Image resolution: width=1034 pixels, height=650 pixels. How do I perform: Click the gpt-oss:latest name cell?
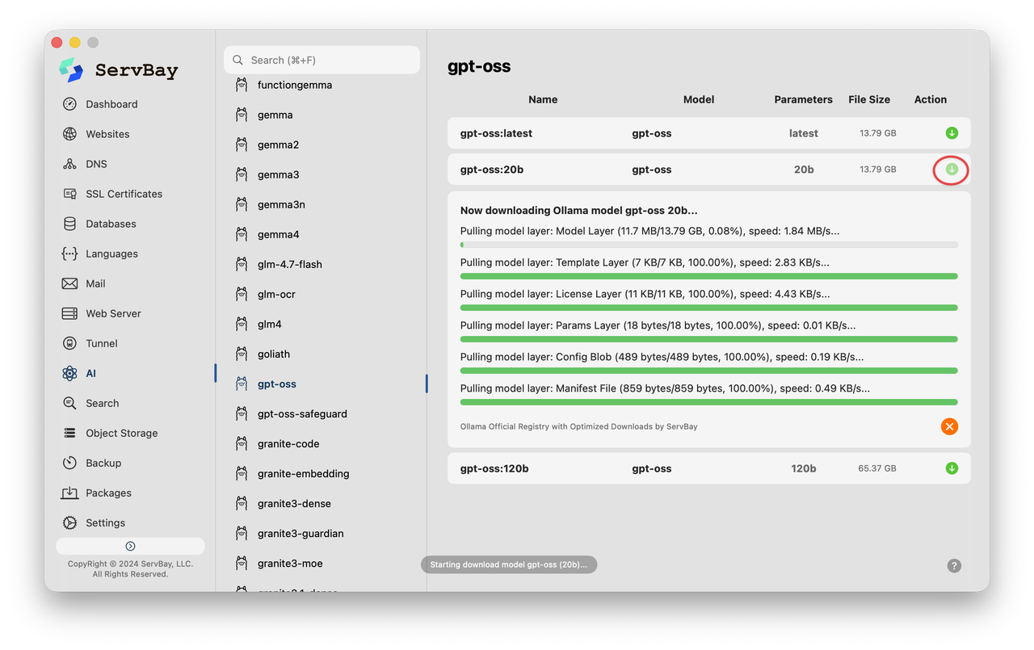click(496, 133)
